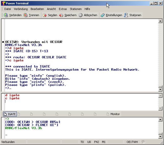
Task: Maximize the Paxon Terminal window
Action: click(156, 3)
